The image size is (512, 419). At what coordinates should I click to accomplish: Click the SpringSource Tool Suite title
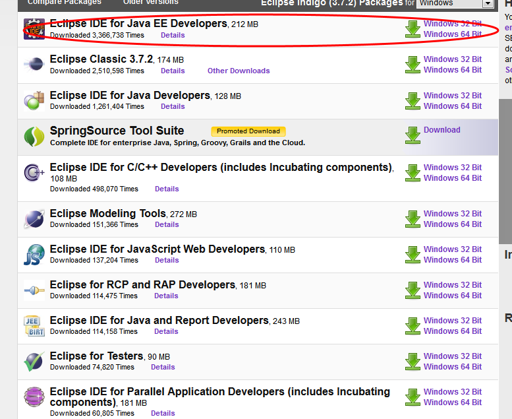point(117,131)
